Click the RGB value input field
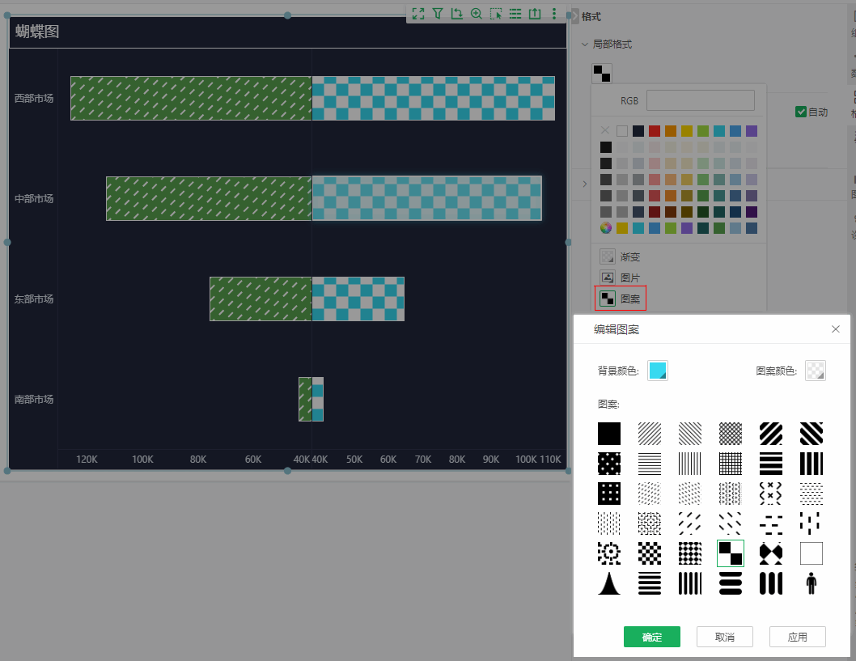 tap(701, 100)
